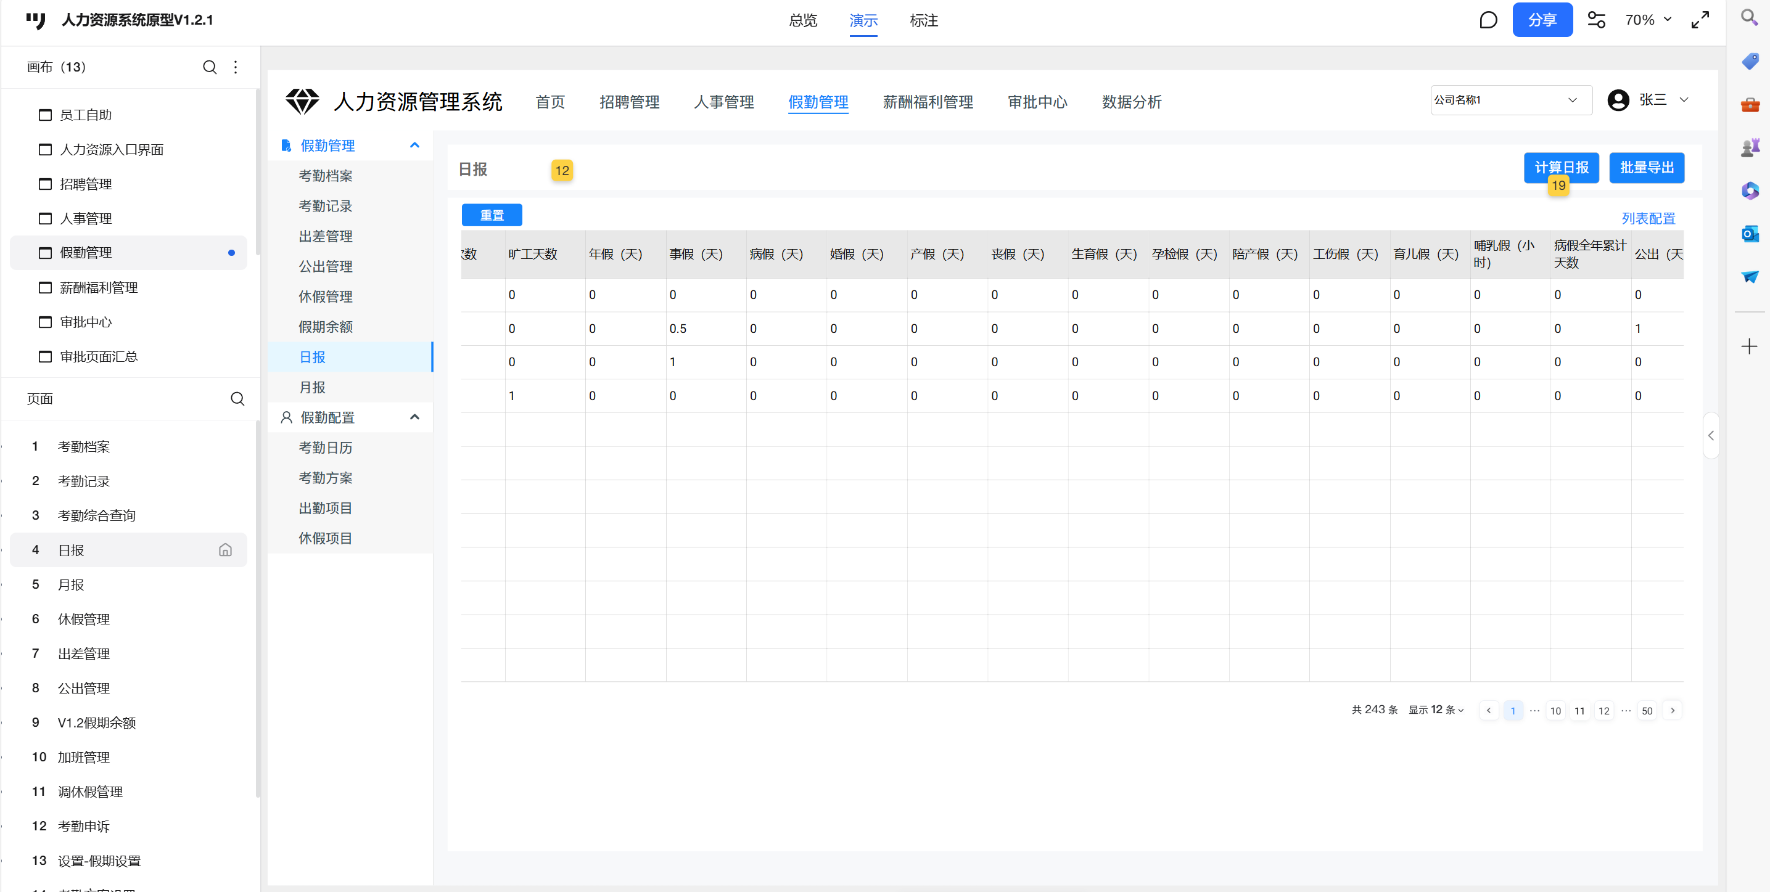Collapse the 假勤管理 sidebar section

click(x=414, y=145)
